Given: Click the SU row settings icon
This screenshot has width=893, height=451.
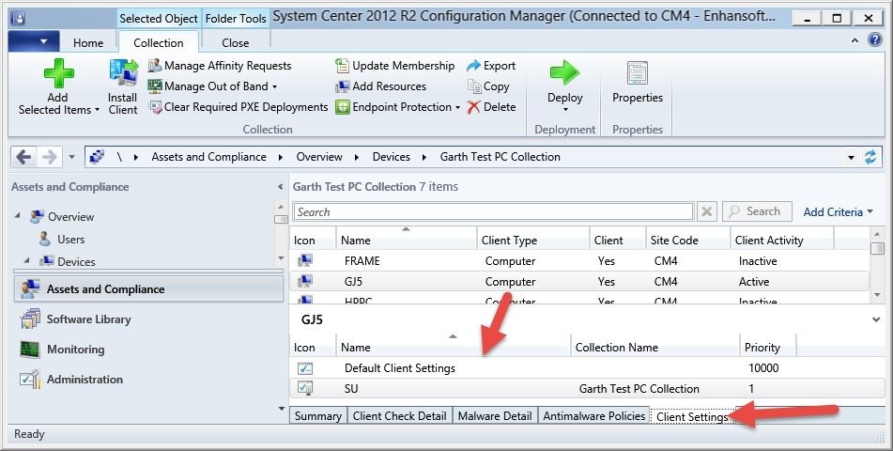Looking at the screenshot, I should [x=305, y=388].
